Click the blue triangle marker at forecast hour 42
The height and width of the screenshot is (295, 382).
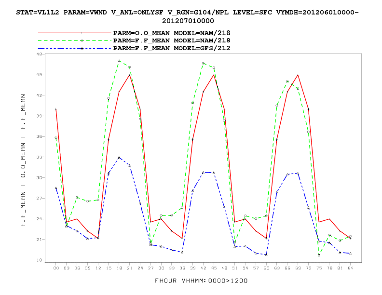pyautogui.click(x=203, y=173)
